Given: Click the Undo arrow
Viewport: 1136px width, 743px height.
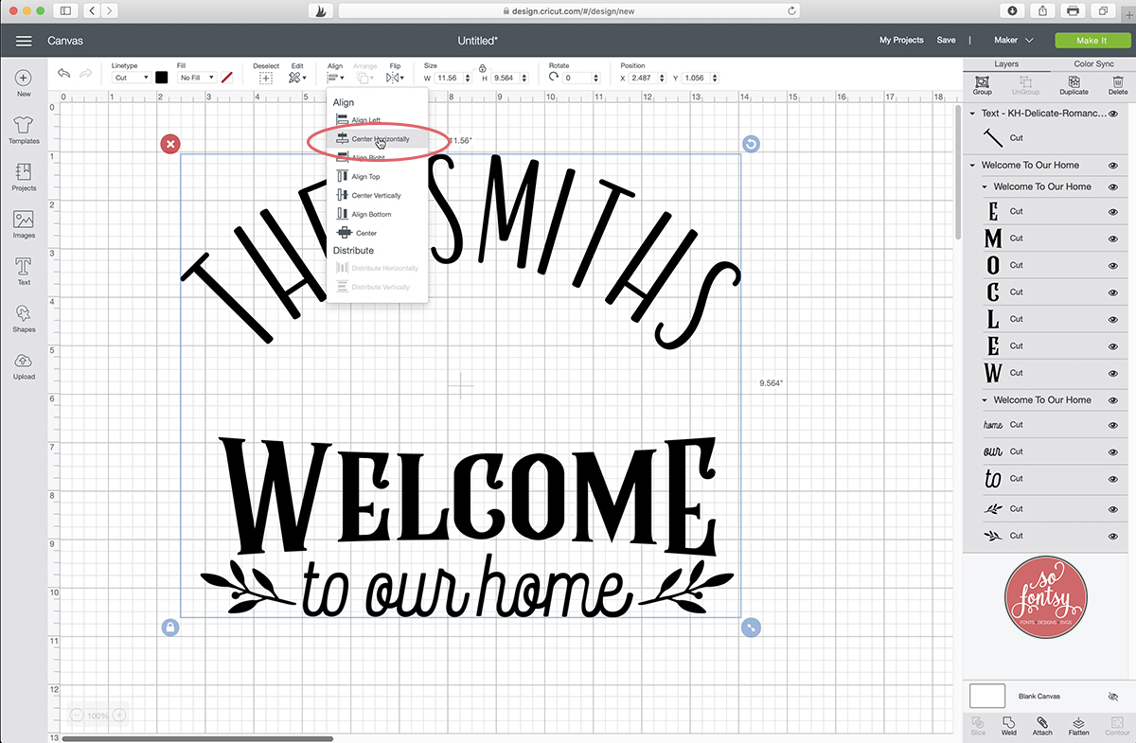Looking at the screenshot, I should pos(64,74).
